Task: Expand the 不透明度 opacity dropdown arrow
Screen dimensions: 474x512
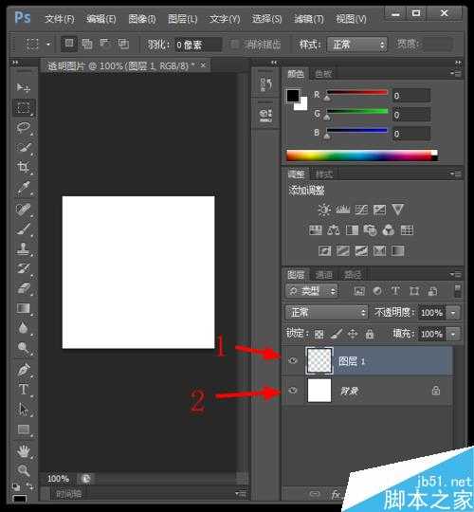Action: tap(453, 313)
